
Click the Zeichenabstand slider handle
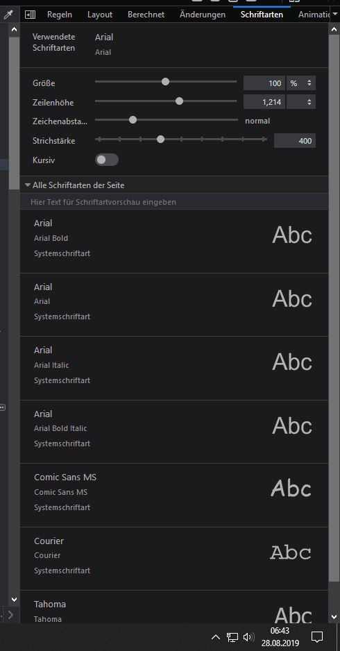(133, 120)
